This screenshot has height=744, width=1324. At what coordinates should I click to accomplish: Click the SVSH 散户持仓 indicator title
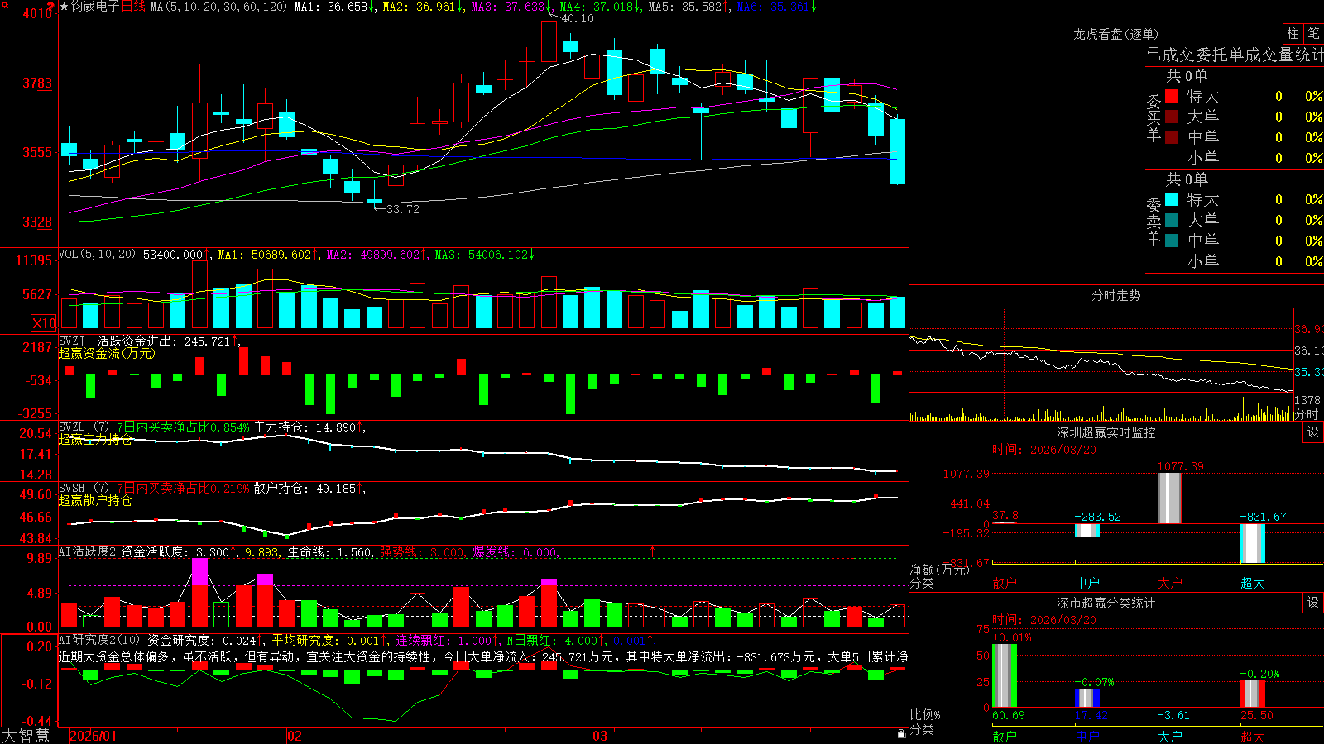pos(83,489)
